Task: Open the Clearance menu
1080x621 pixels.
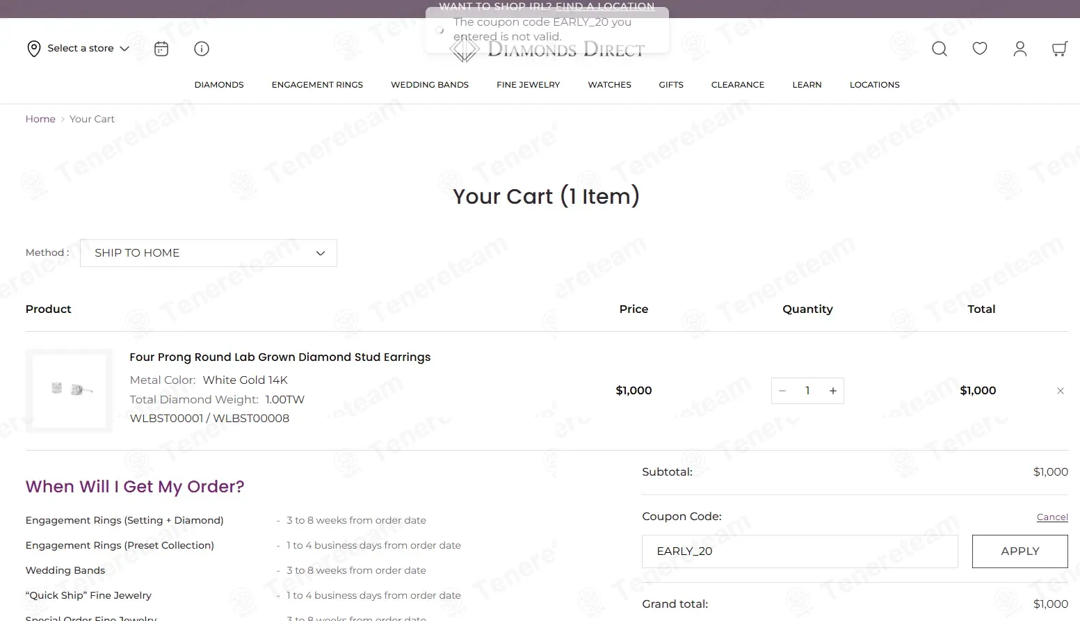Action: coord(737,85)
